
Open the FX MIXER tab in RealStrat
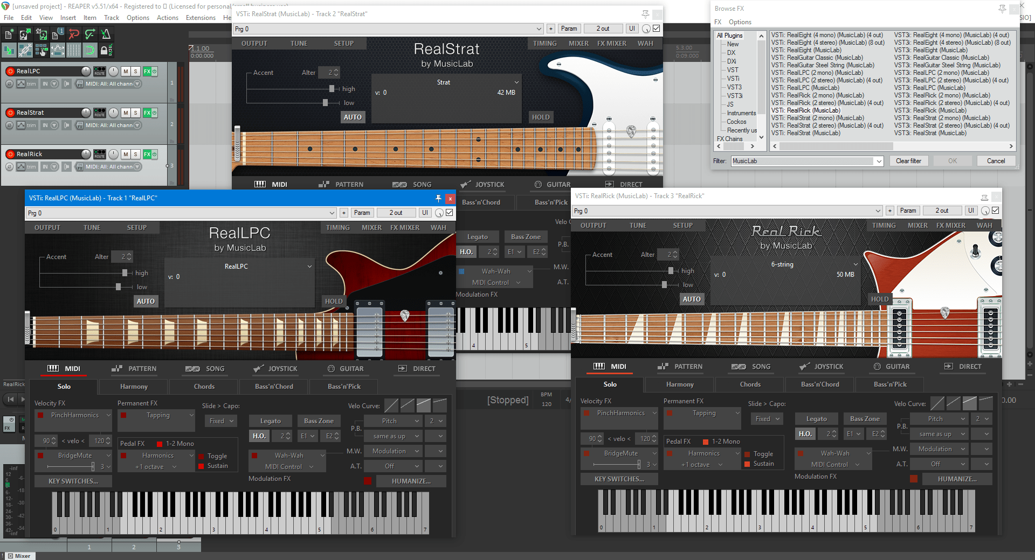(611, 44)
